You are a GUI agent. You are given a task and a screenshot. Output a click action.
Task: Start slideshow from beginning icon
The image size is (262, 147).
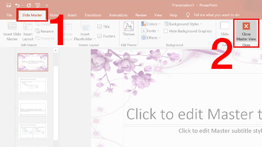coord(38,5)
